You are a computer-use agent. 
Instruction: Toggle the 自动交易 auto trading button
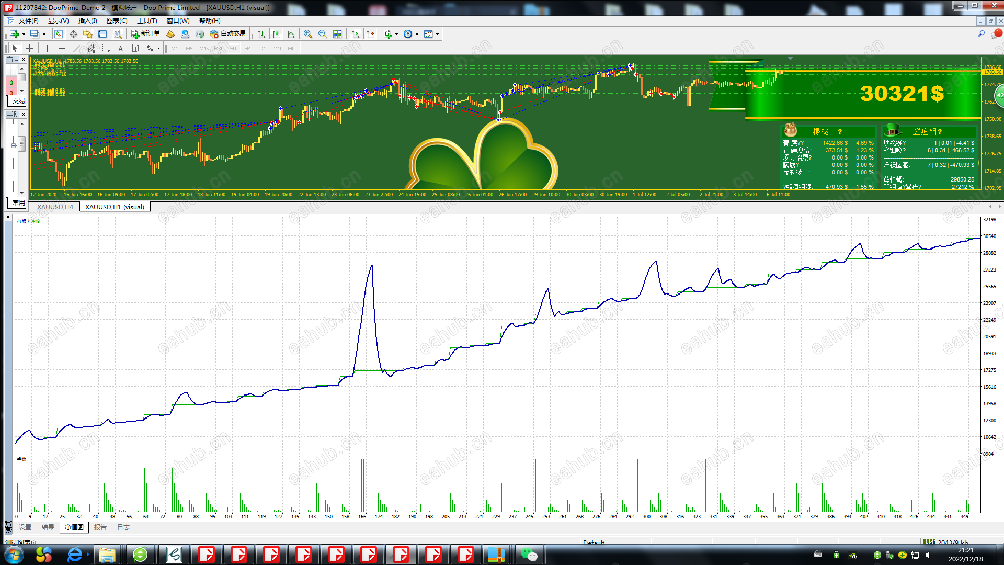point(227,34)
